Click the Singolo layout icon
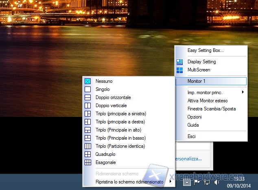Viewport: 258px width, 190px height. tap(87, 89)
